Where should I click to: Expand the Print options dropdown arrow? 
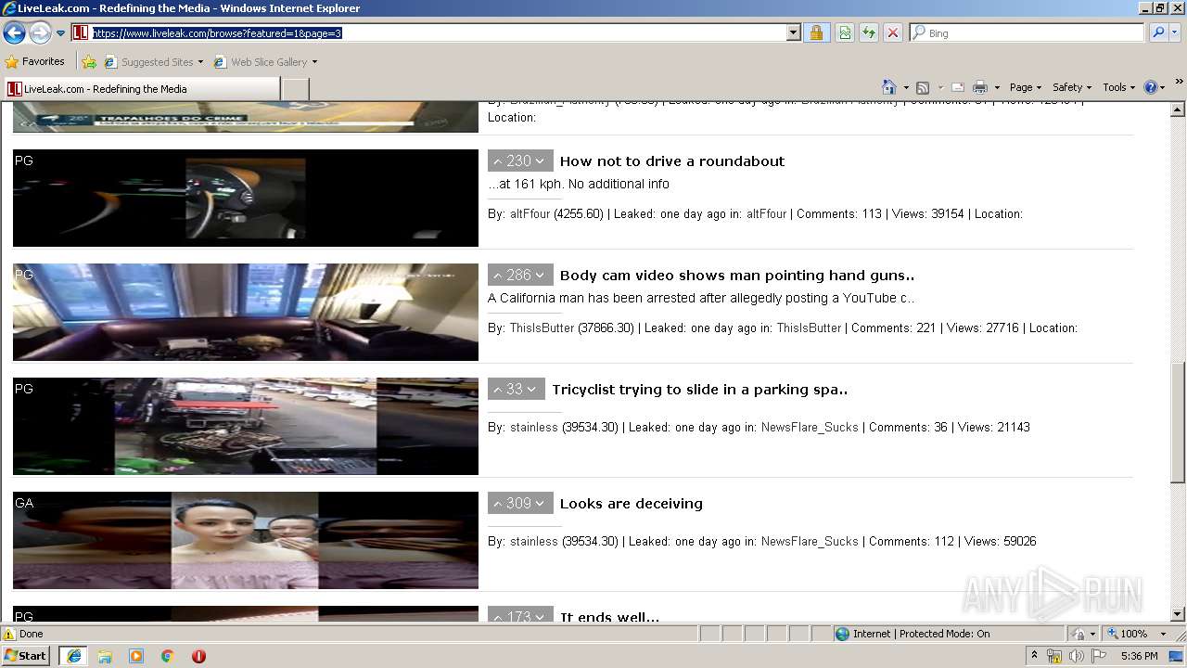point(998,87)
